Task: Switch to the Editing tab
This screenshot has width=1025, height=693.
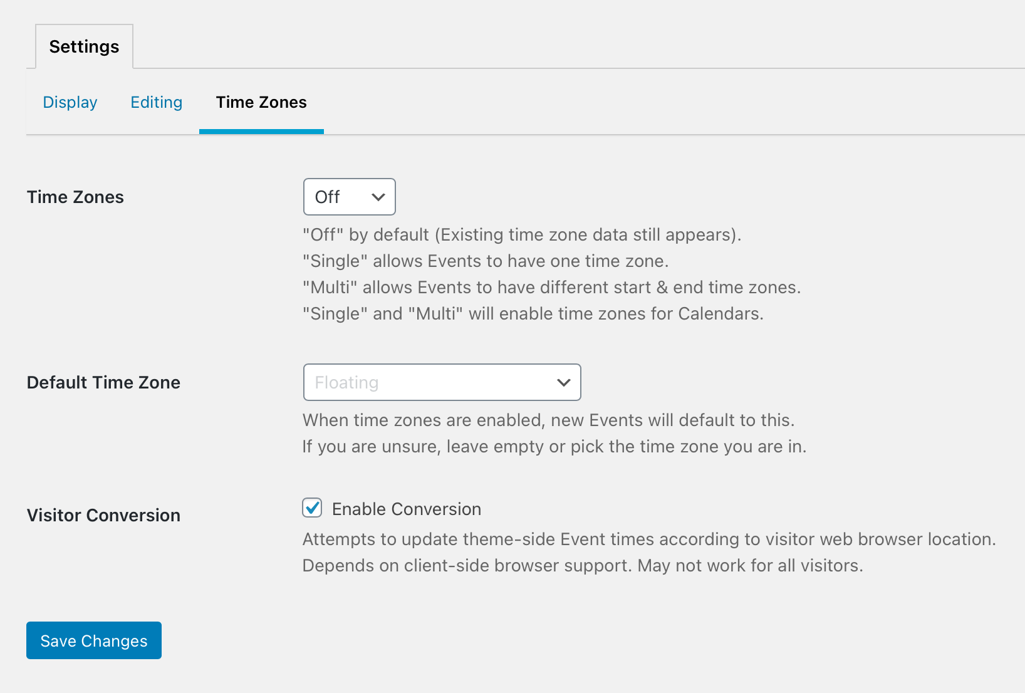Action: (x=156, y=102)
